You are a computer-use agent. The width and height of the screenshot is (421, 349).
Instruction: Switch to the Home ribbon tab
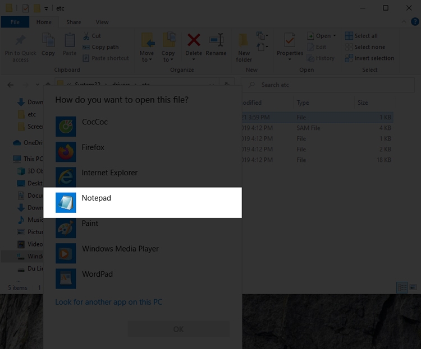pos(44,22)
